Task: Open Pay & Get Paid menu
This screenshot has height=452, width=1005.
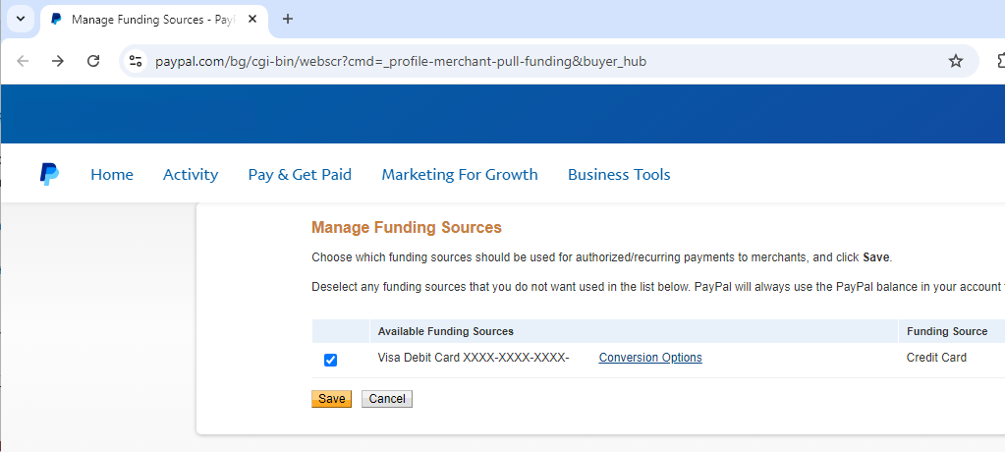Action: pos(300,174)
